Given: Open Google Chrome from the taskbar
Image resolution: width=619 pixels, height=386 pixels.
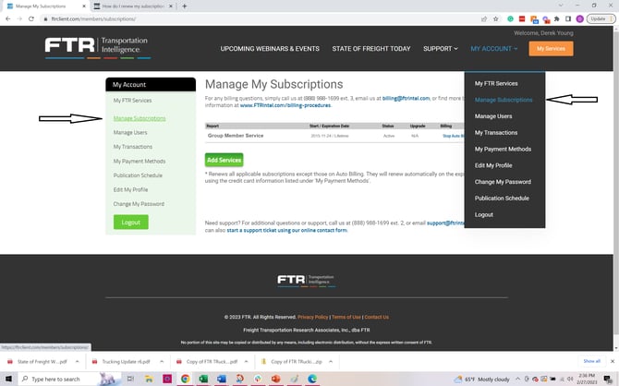Looking at the screenshot, I should click(185, 379).
